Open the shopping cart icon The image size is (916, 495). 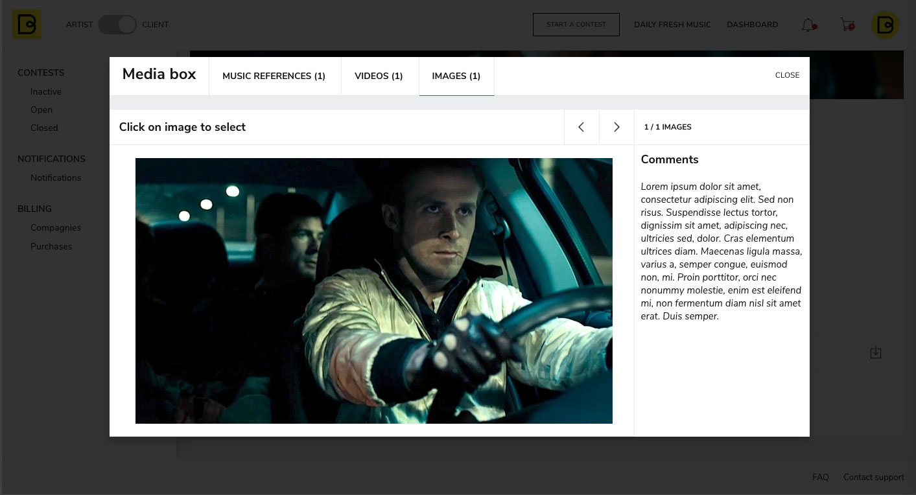tap(847, 25)
